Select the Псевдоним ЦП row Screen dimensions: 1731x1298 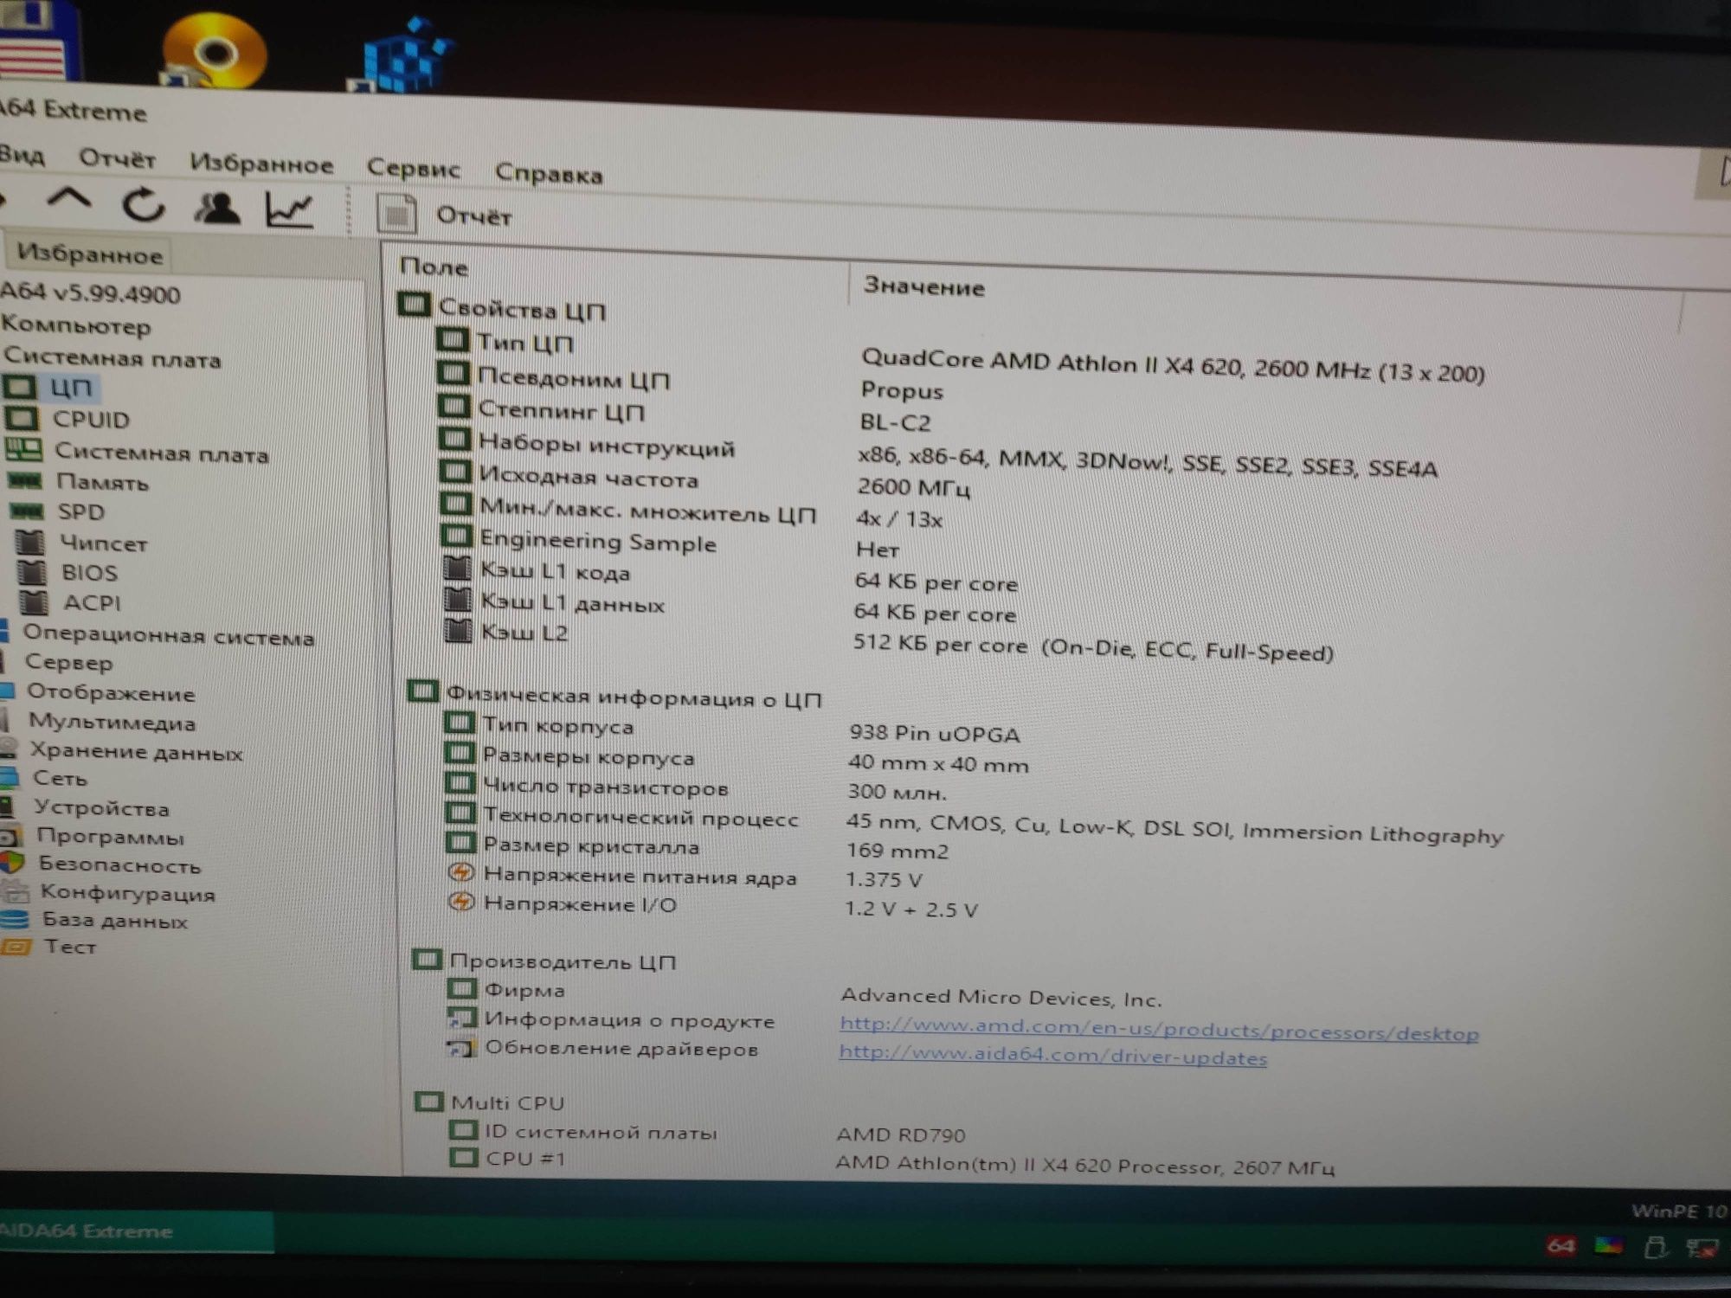pos(690,383)
